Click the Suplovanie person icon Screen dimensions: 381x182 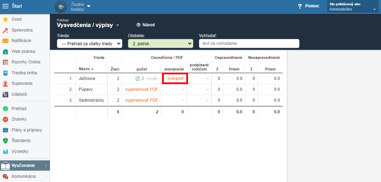[x=5, y=83]
